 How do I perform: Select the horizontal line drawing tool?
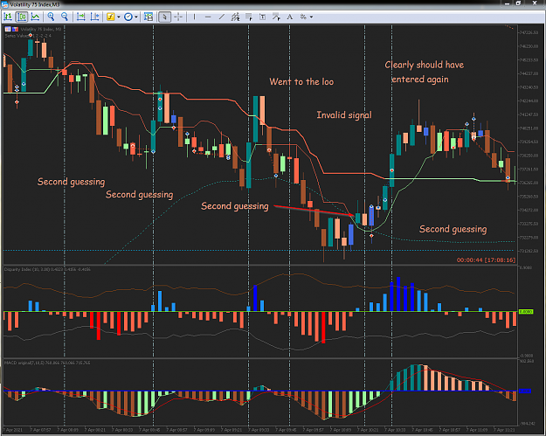click(208, 17)
